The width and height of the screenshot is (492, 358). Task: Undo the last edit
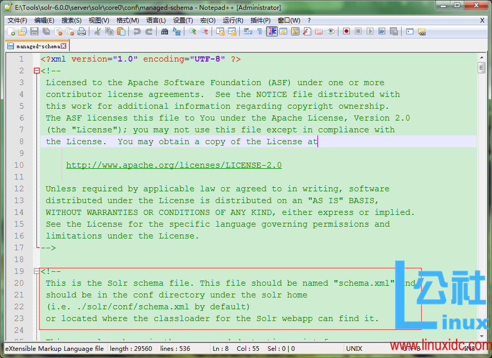pyautogui.click(x=136, y=32)
